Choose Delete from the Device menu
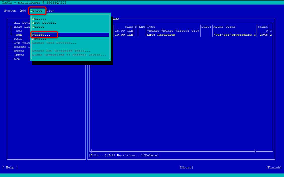The height and width of the screenshot is (177, 284). (38, 27)
